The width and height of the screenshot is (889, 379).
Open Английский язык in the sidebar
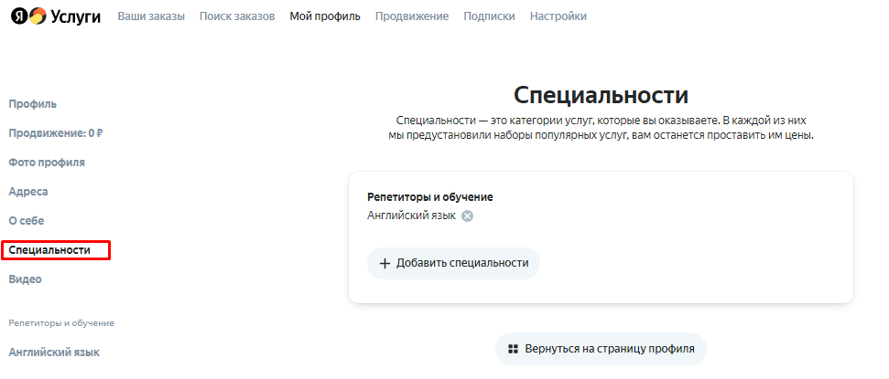tap(54, 353)
